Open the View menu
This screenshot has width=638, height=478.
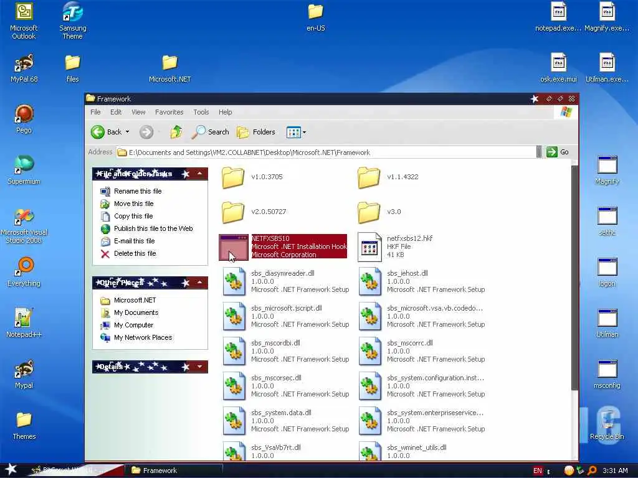pos(138,112)
